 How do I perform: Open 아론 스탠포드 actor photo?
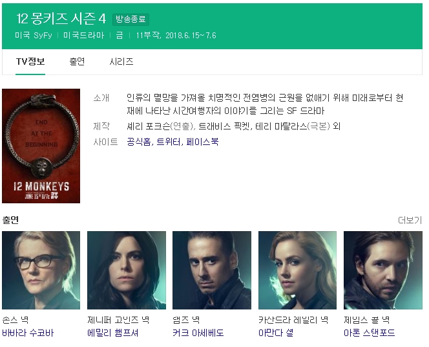coord(383,270)
